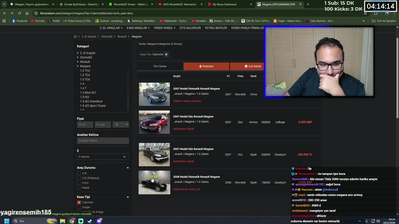Open the apps grid in bookmarks bar
The image size is (399, 224).
pyautogui.click(x=4, y=21)
